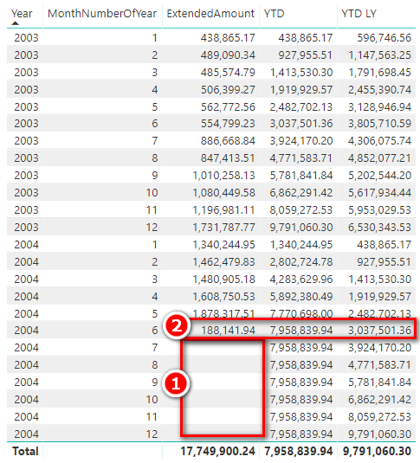This screenshot has width=420, height=463.
Task: Click the red annotation marker 1
Action: [176, 384]
